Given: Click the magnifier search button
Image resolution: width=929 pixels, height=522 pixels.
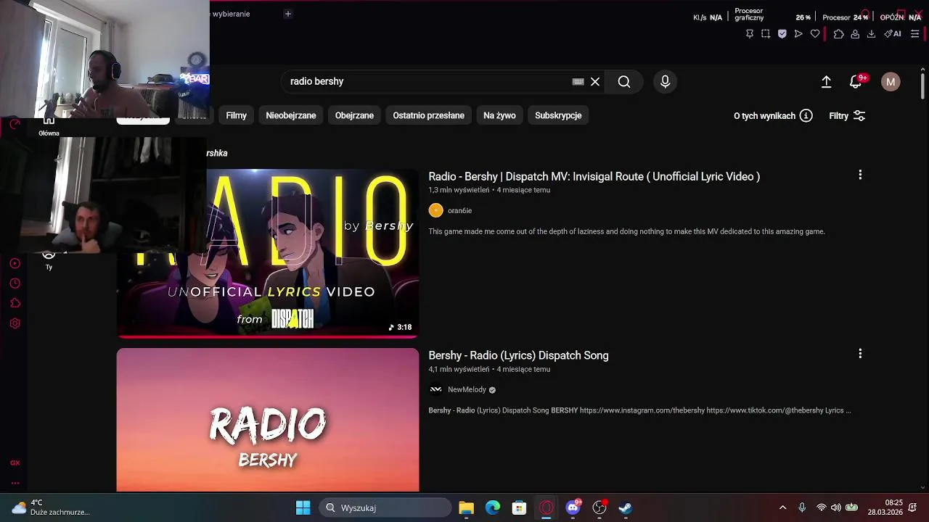Looking at the screenshot, I should 624,82.
